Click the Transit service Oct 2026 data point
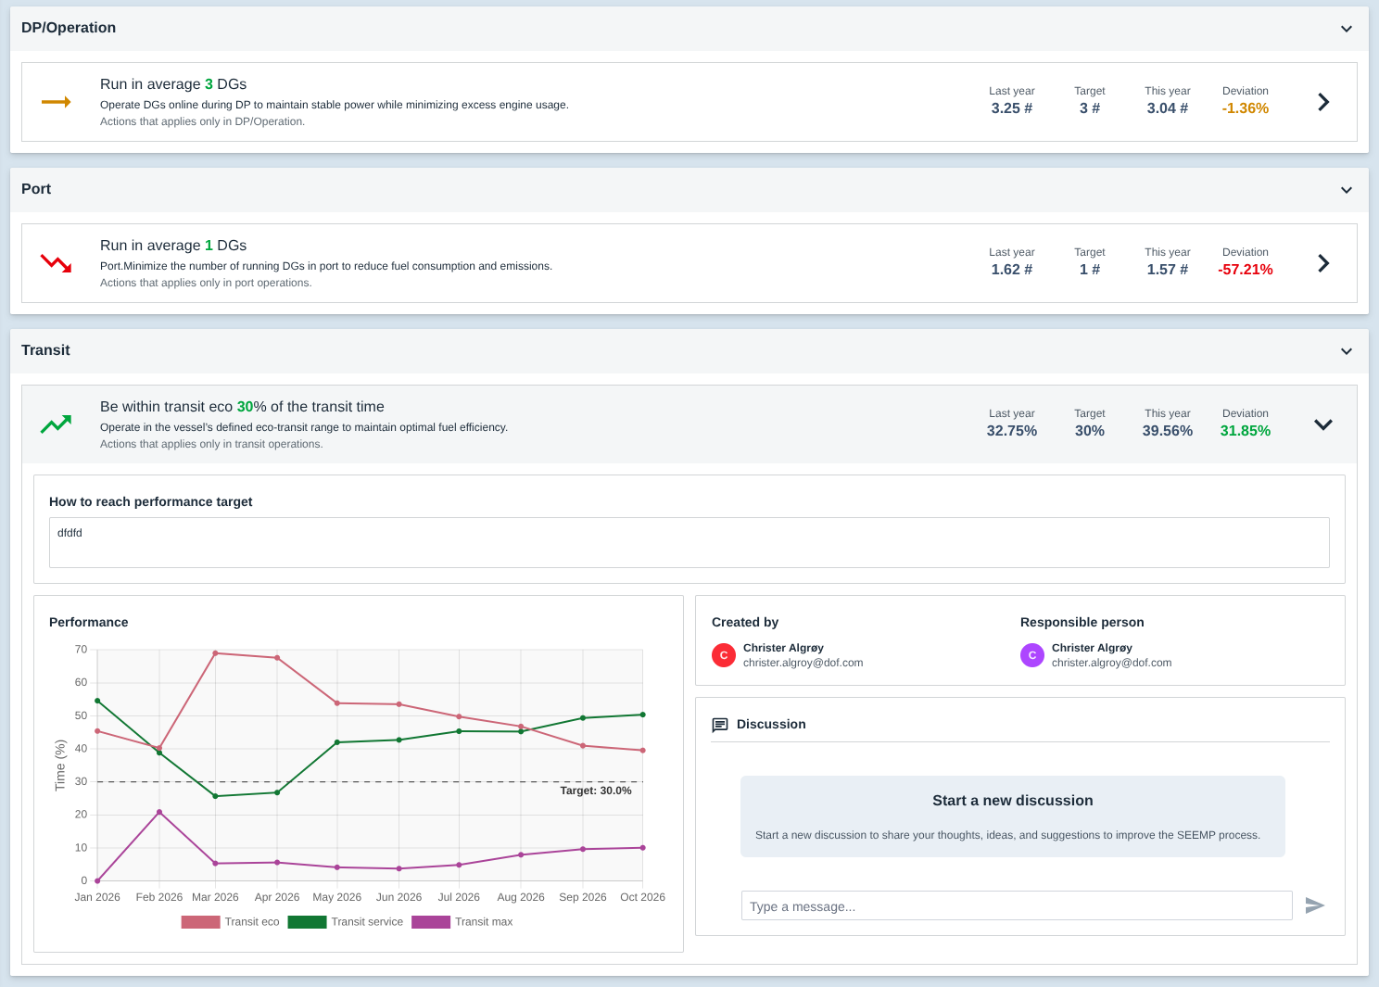1379x987 pixels. [x=643, y=715]
